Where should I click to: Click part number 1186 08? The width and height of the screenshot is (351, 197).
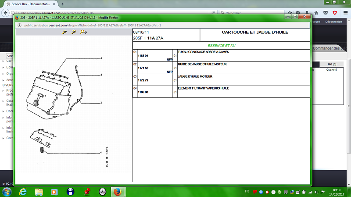143,92
